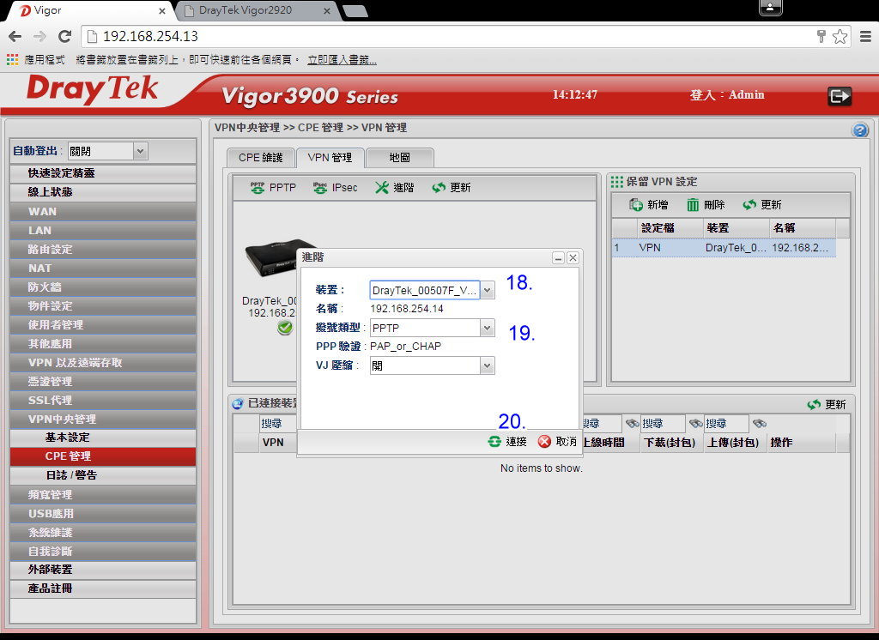Open the Chrome menu hamburger icon
This screenshot has width=879, height=640.
[x=865, y=36]
